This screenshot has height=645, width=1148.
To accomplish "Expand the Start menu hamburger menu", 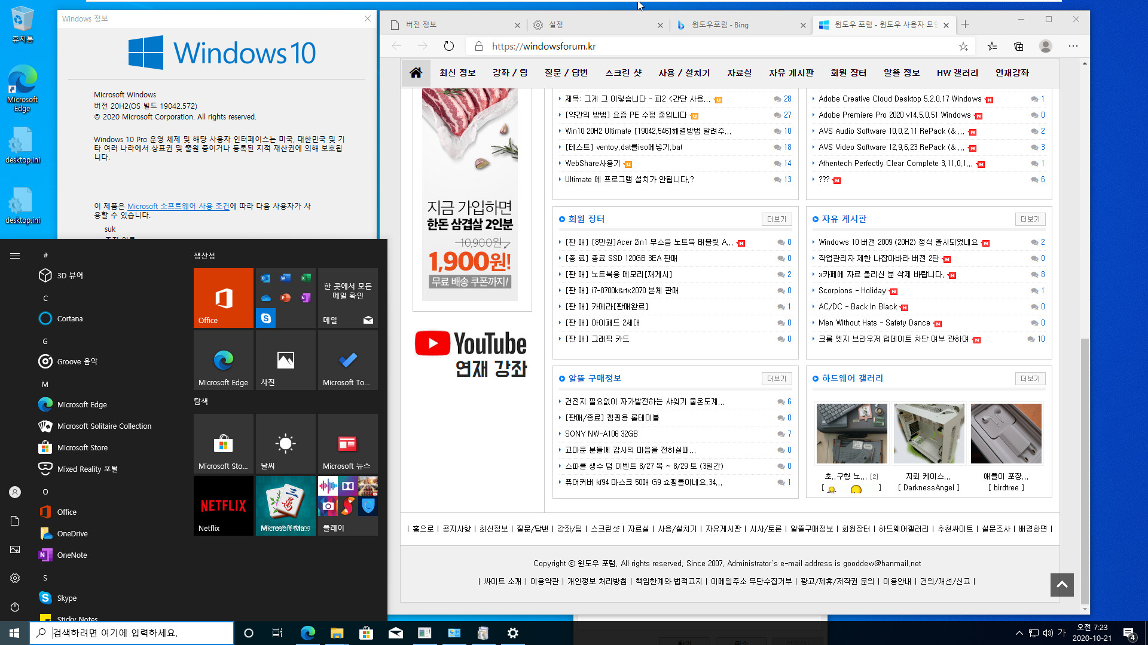I will 15,256.
